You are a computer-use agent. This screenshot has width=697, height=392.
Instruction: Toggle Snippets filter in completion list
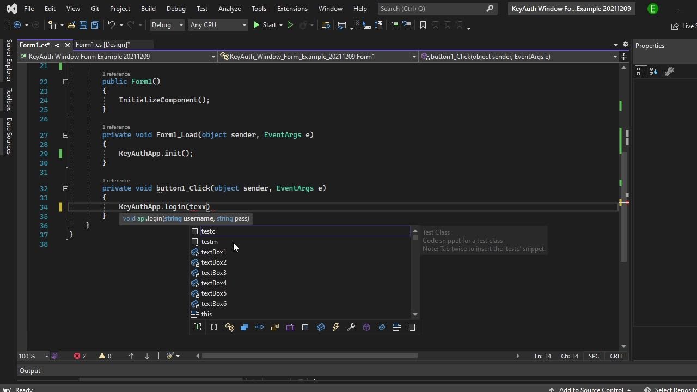tap(412, 327)
